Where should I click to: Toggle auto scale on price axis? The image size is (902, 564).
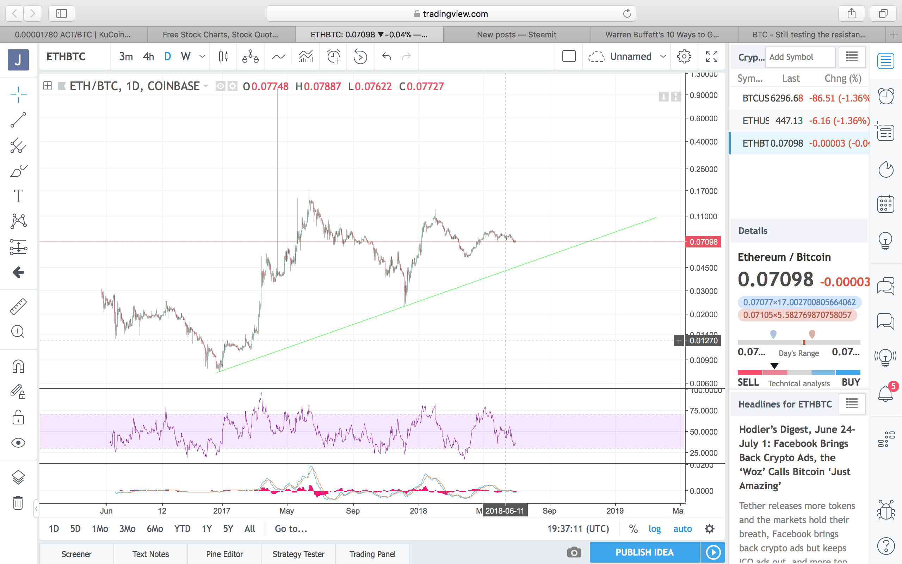[682, 528]
